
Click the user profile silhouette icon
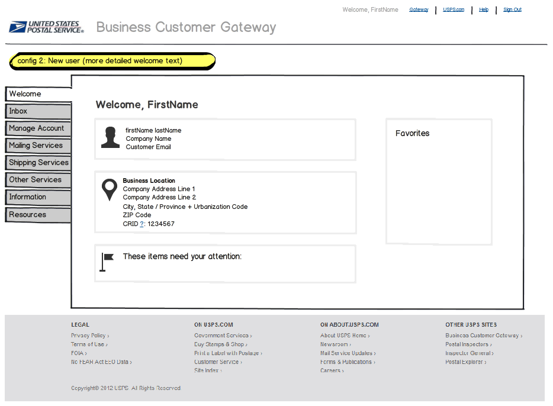110,137
